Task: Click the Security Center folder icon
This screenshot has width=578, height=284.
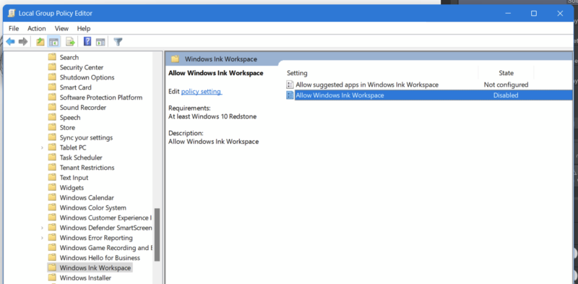Action: (52, 67)
